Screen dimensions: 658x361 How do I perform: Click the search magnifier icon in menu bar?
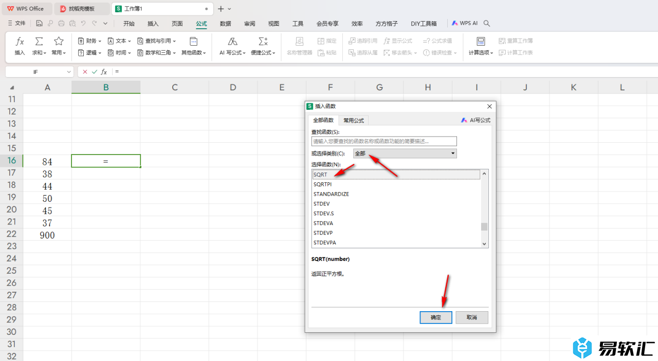pyautogui.click(x=487, y=23)
